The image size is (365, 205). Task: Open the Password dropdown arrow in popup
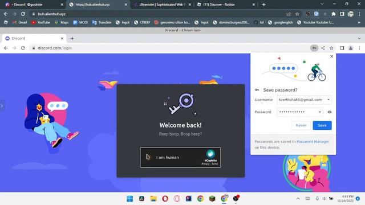320,112
